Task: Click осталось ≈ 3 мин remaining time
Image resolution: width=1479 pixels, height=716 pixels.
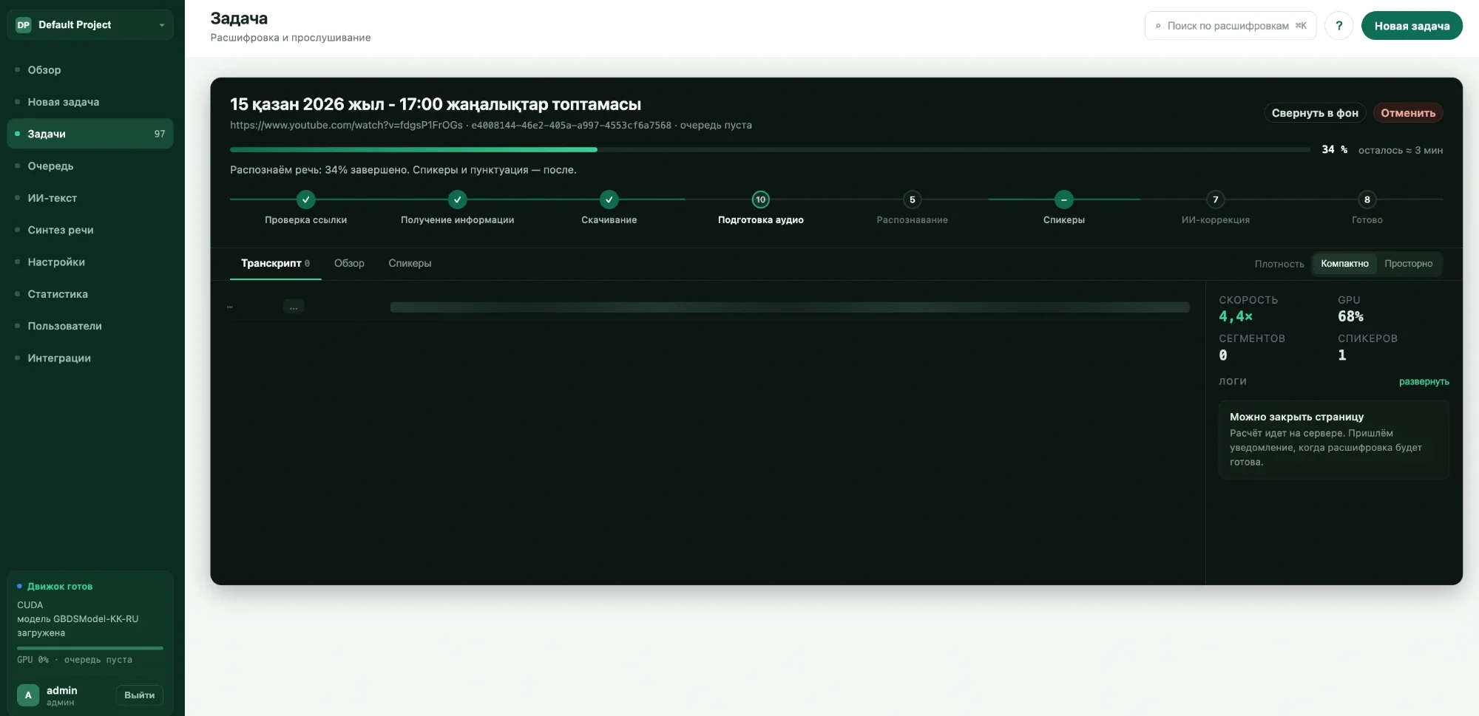Action: 1401,151
